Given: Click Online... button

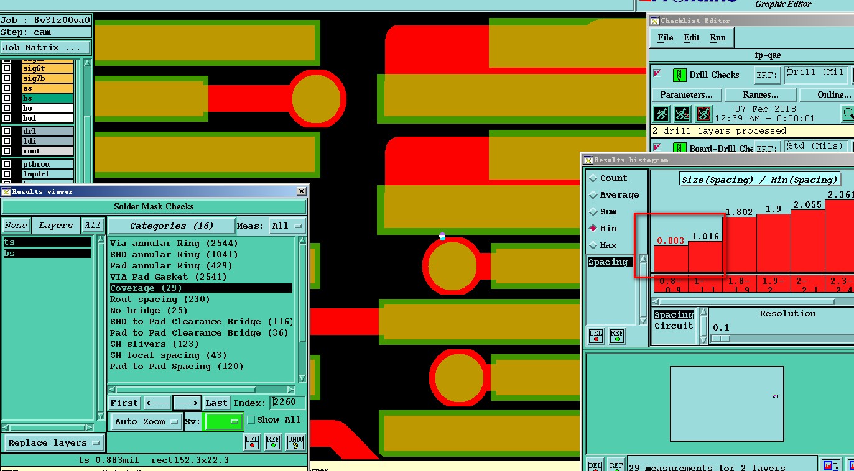Looking at the screenshot, I should [x=827, y=94].
